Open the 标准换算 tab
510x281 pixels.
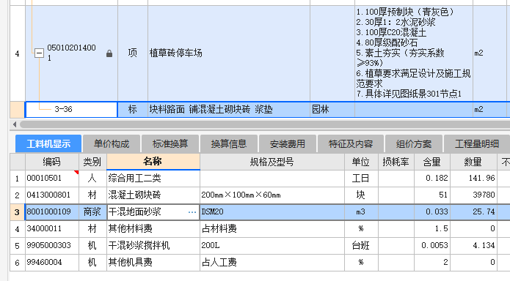coord(170,143)
